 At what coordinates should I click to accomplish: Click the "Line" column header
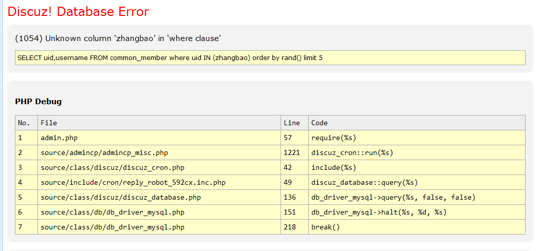coord(291,123)
